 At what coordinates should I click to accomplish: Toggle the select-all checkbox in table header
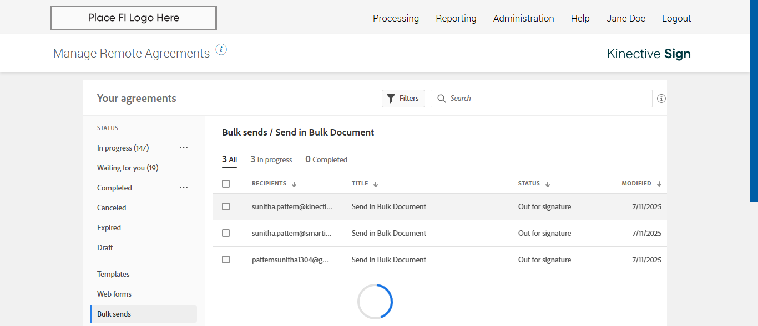226,184
